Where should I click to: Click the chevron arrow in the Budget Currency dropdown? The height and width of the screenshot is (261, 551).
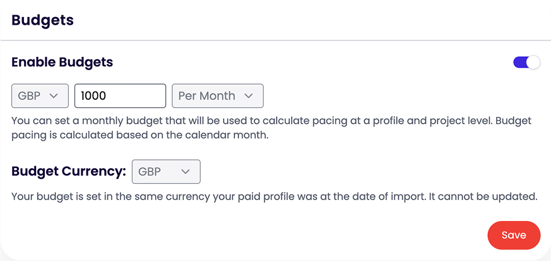pos(186,171)
